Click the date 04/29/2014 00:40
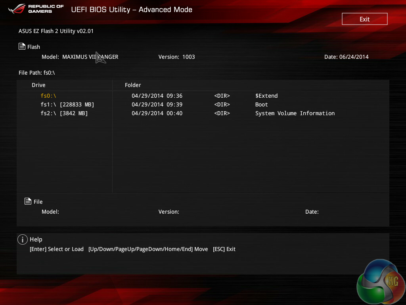 tap(157, 113)
